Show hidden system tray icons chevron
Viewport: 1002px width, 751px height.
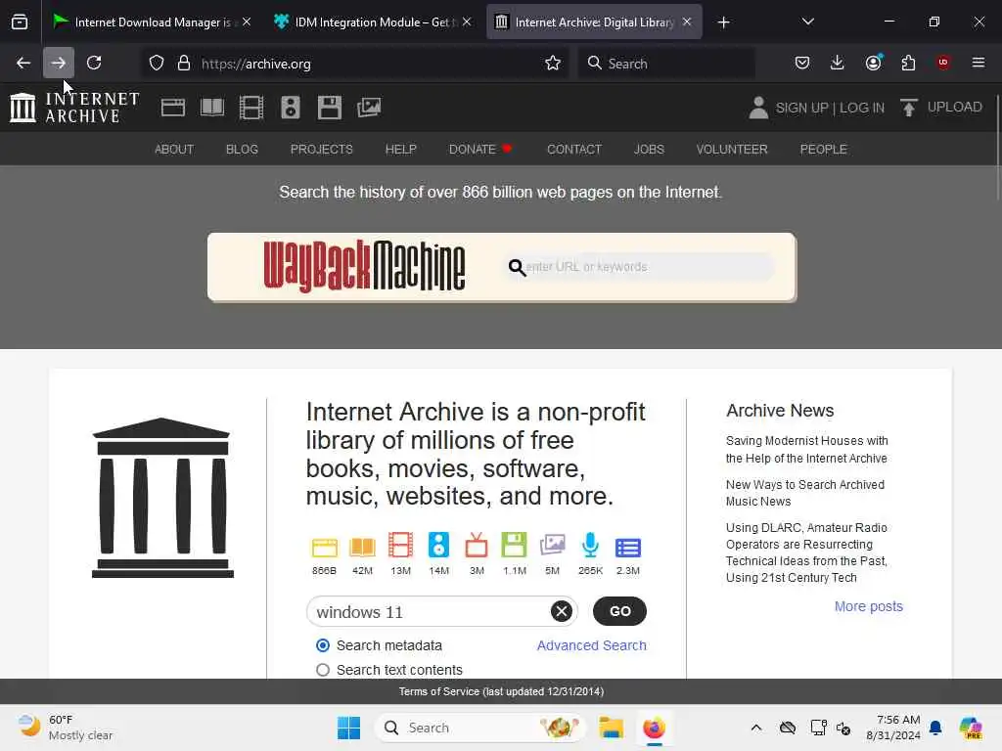click(756, 728)
